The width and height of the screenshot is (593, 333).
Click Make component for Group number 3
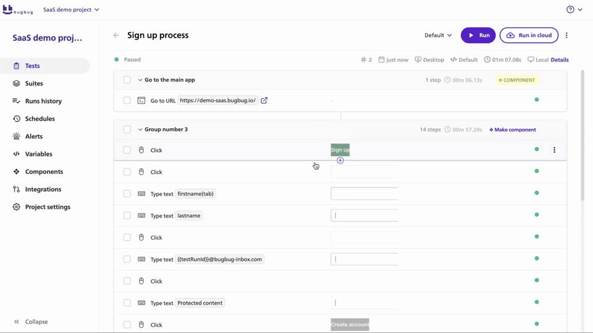tap(513, 129)
